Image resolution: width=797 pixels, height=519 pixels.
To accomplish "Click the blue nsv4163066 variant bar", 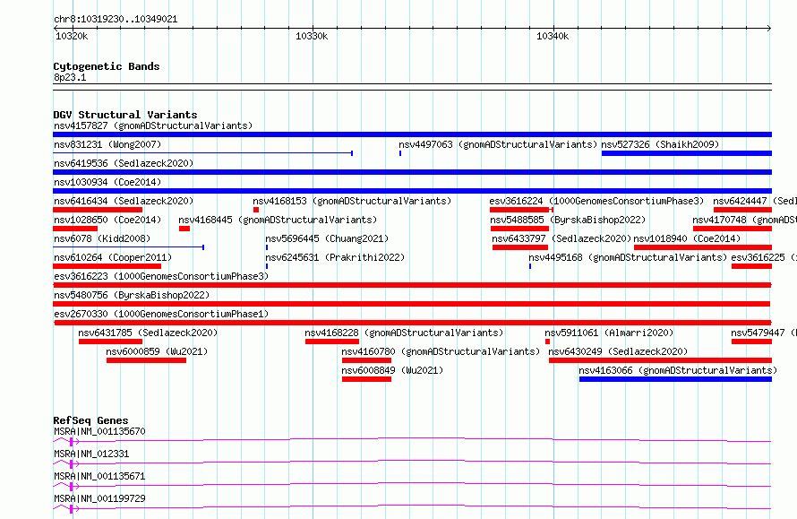I will pyautogui.click(x=675, y=379).
